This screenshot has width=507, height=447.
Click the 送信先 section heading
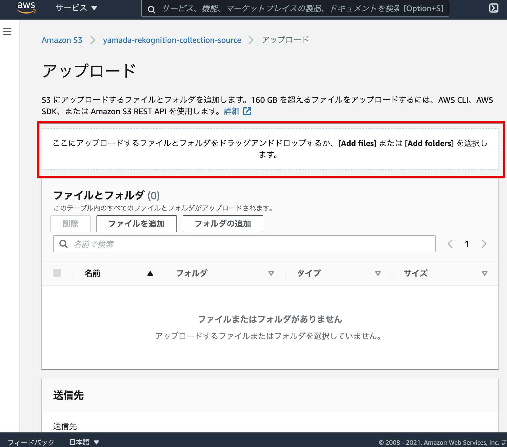(69, 395)
